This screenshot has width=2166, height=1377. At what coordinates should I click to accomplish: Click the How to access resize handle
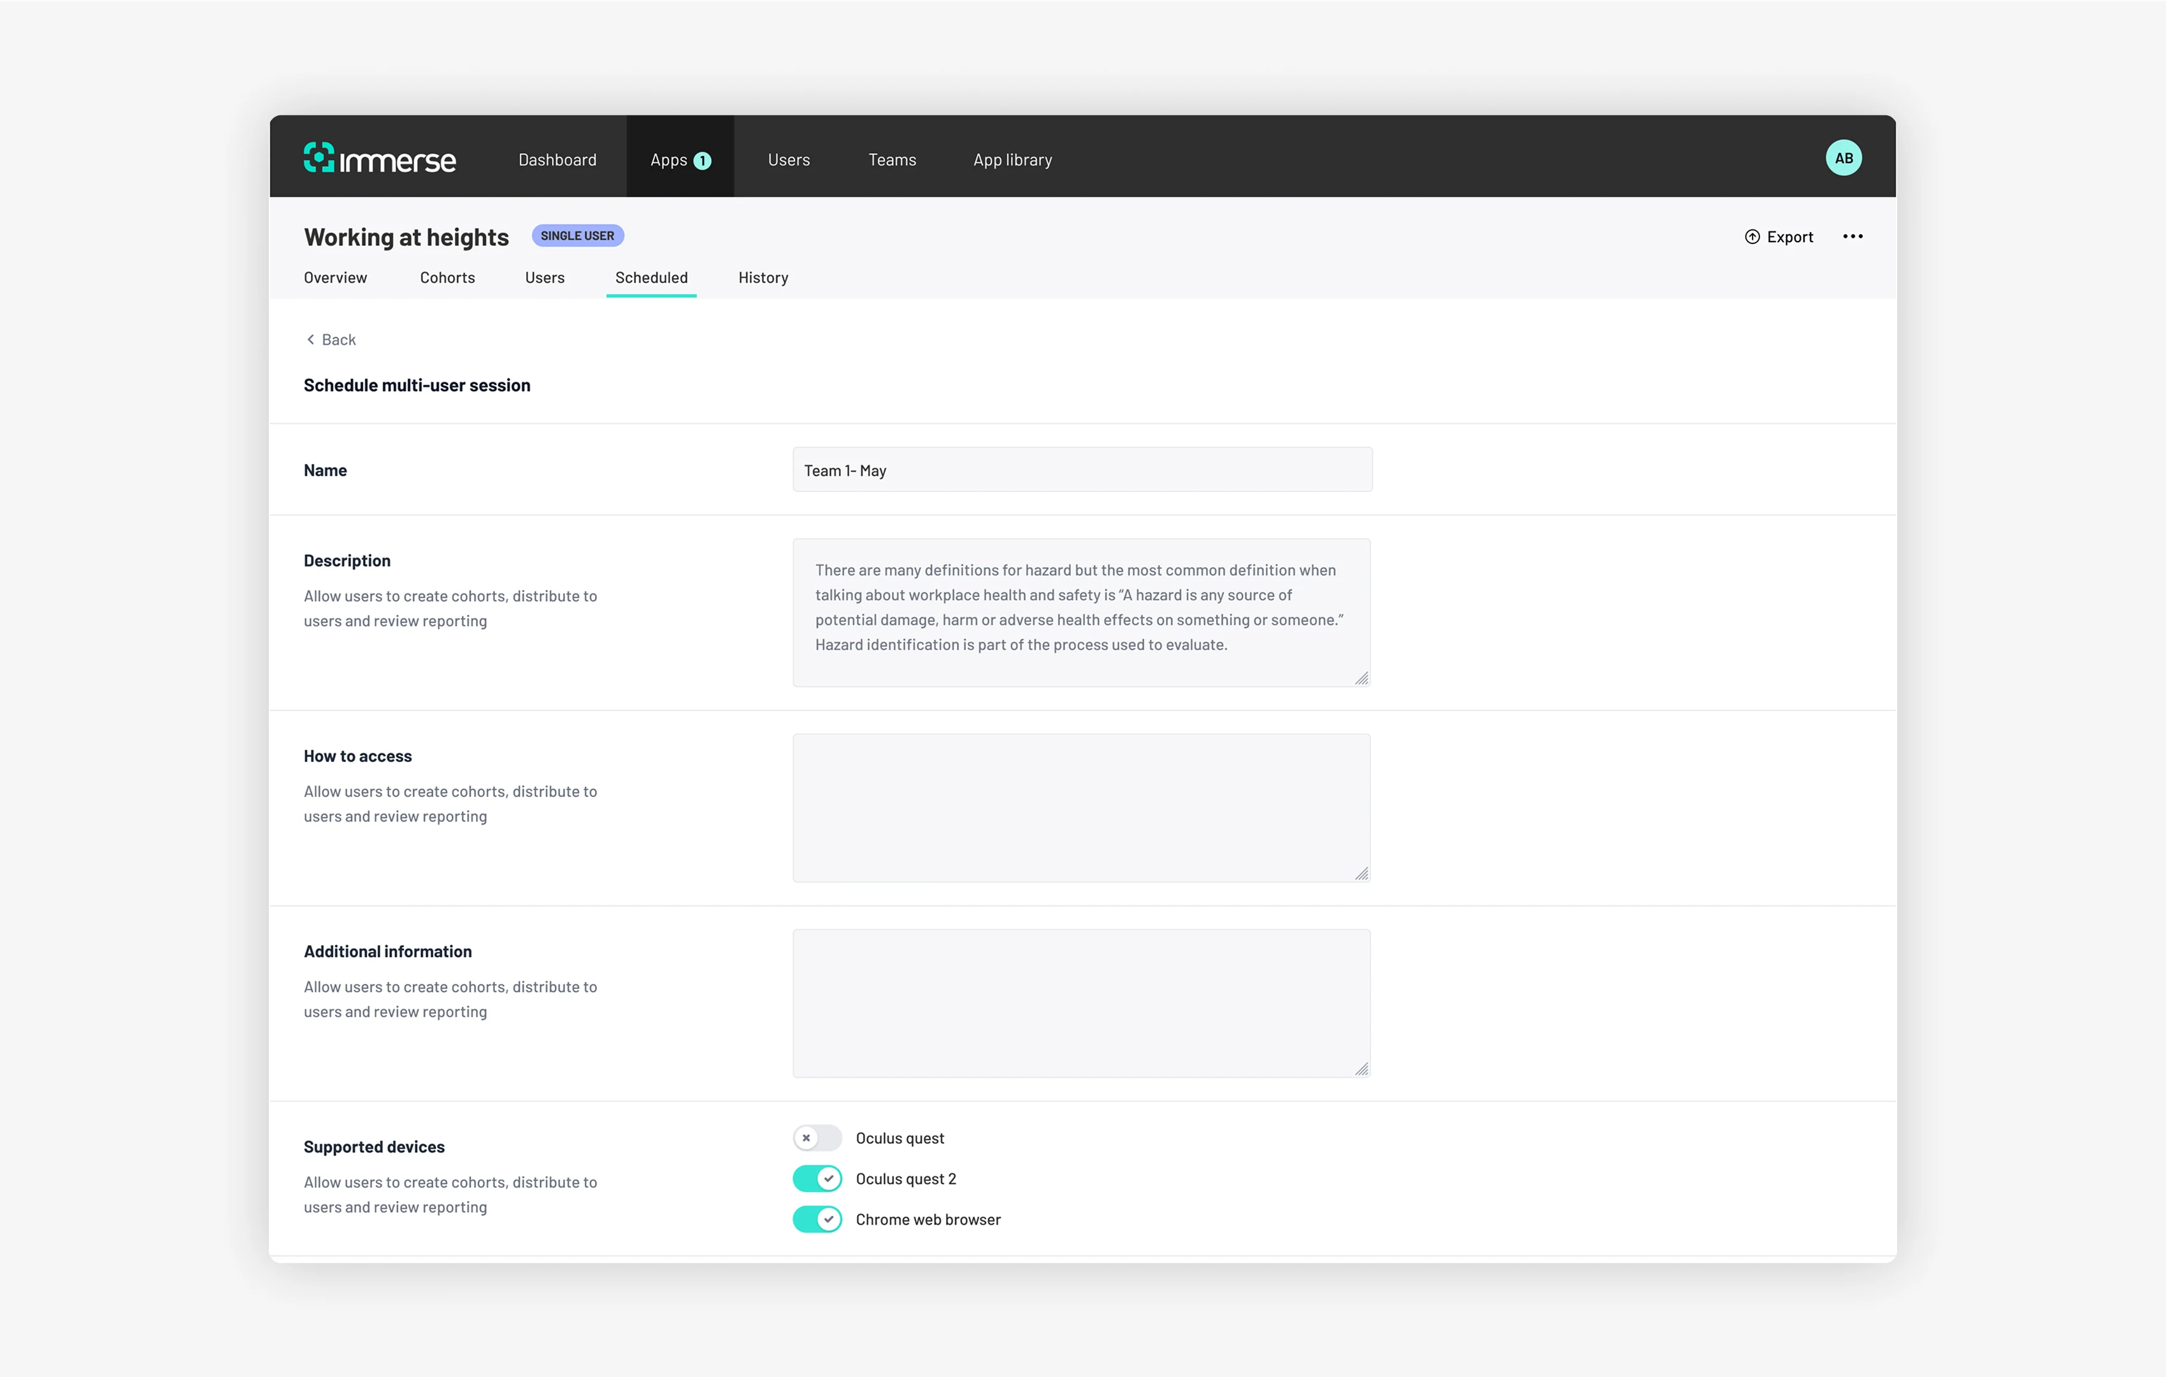1362,873
